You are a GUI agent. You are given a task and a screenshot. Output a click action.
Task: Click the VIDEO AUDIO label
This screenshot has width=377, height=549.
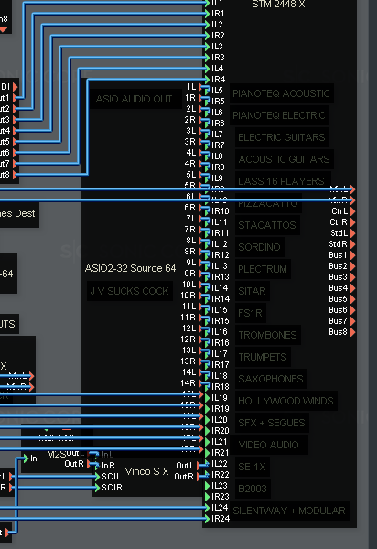coord(268,445)
